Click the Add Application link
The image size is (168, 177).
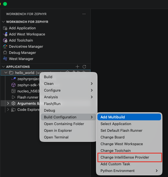pos(22,28)
